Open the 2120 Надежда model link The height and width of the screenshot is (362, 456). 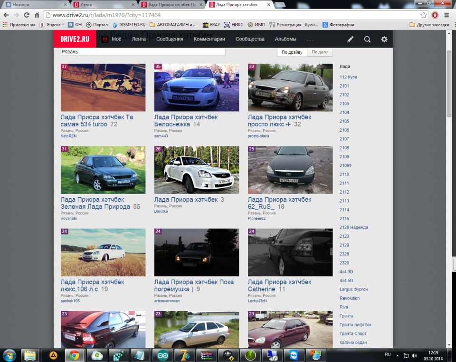[x=353, y=227]
